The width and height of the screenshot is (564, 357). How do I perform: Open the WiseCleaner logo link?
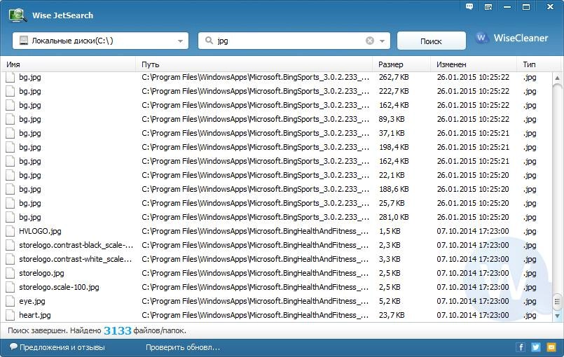[511, 38]
